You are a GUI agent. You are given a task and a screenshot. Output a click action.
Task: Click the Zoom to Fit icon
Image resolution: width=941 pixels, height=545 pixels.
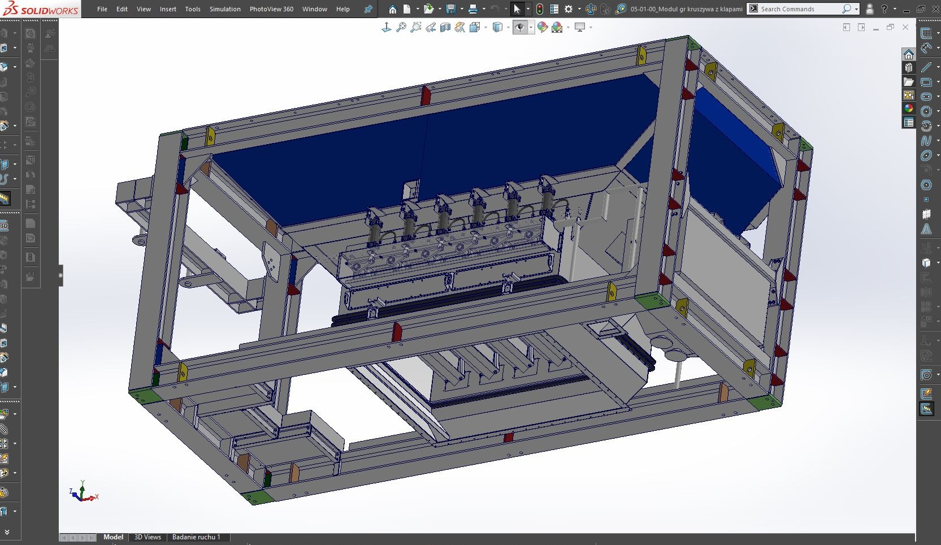click(x=401, y=27)
